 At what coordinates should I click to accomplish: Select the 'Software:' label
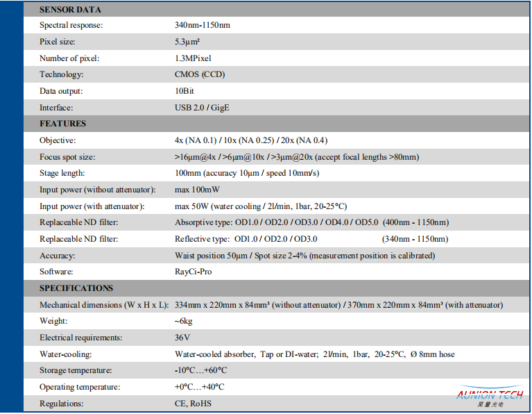click(x=56, y=272)
